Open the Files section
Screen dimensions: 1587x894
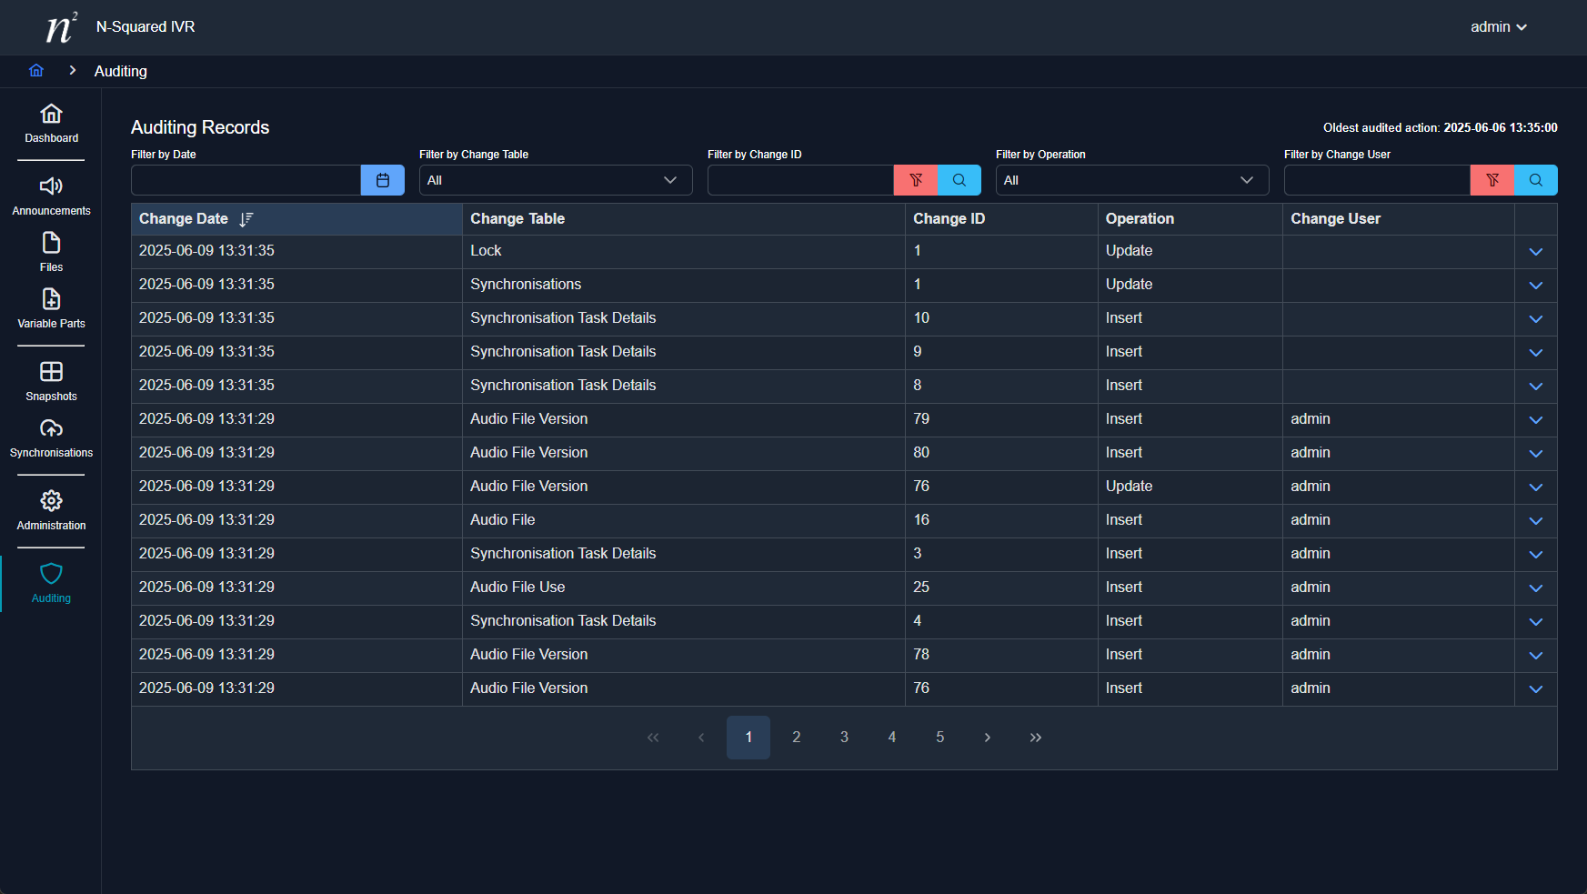click(x=51, y=253)
